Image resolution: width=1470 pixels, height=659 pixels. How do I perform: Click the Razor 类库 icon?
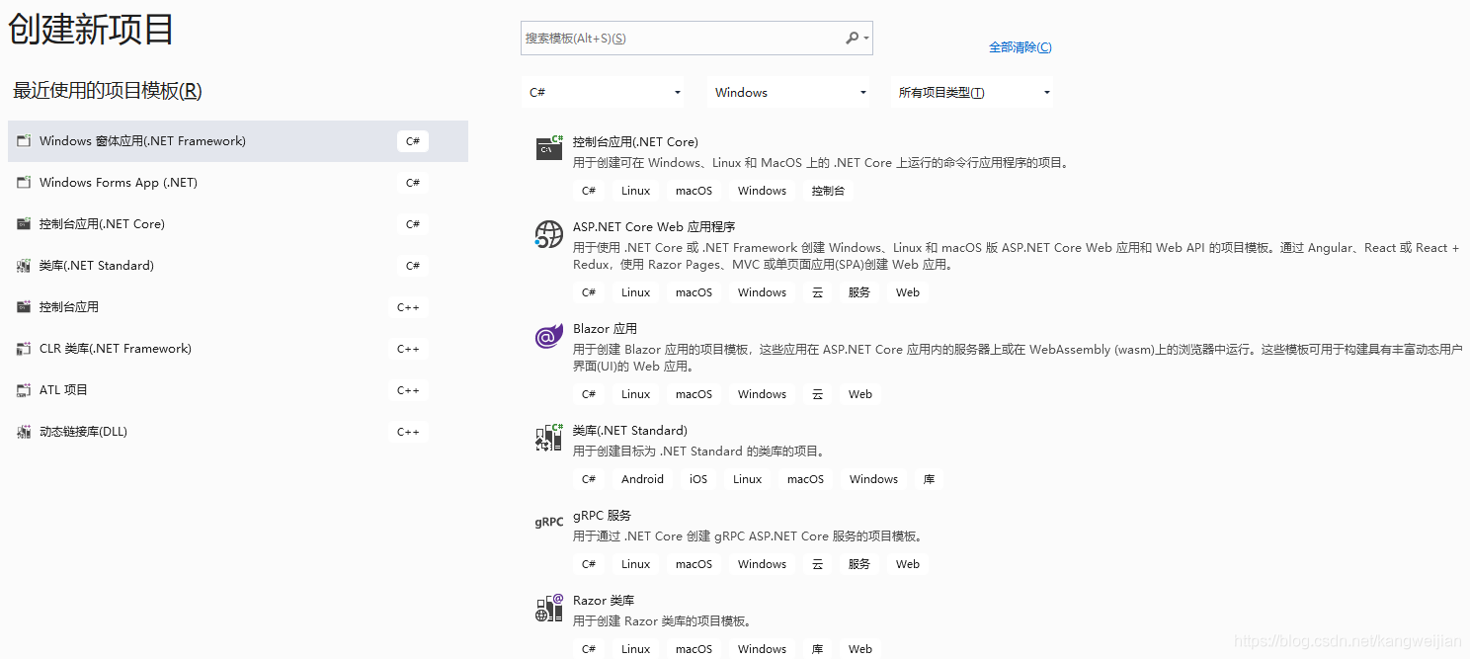click(549, 608)
